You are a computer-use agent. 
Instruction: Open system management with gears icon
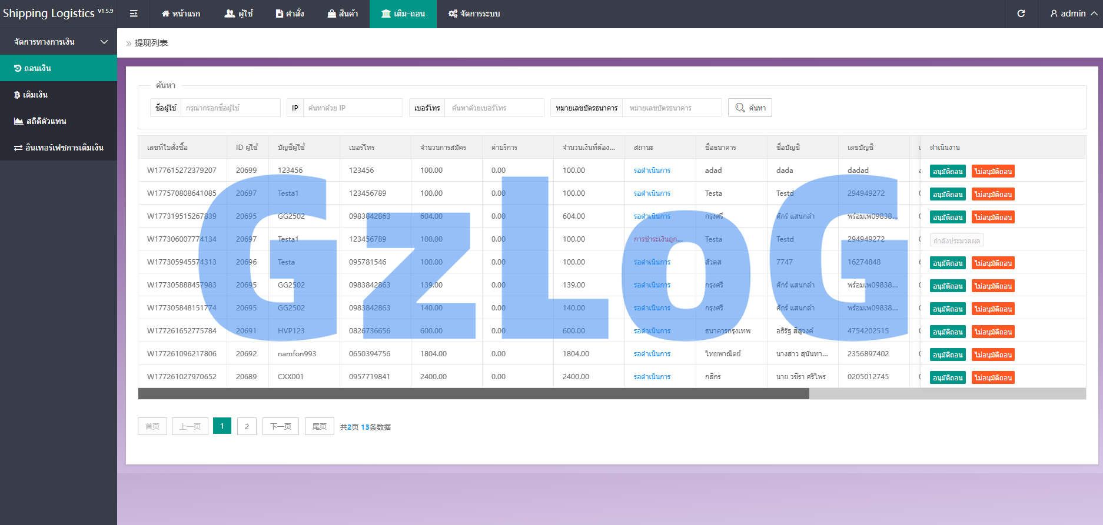coord(474,14)
